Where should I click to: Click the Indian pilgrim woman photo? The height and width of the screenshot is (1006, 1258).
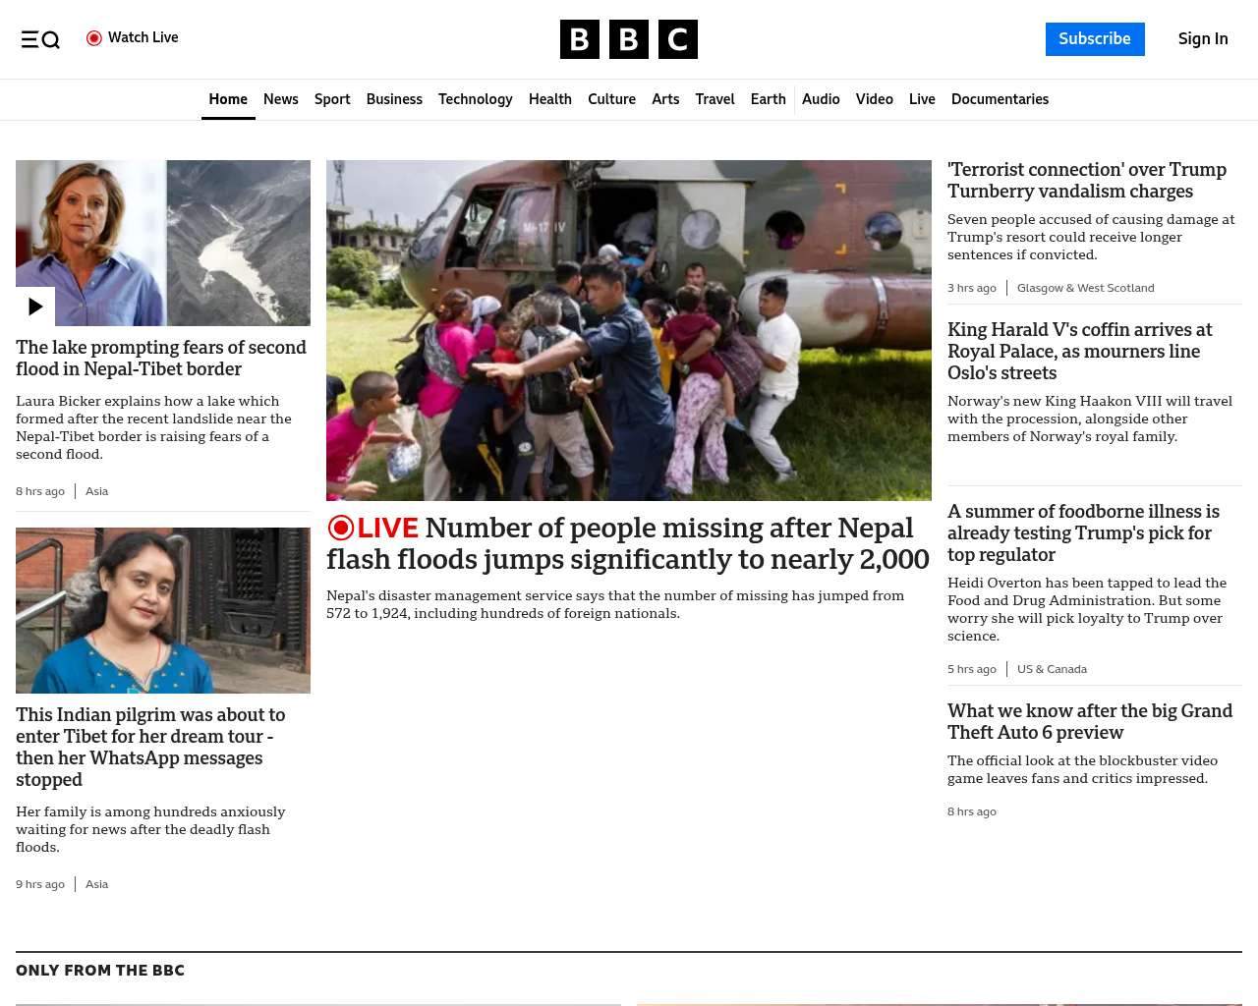[163, 610]
